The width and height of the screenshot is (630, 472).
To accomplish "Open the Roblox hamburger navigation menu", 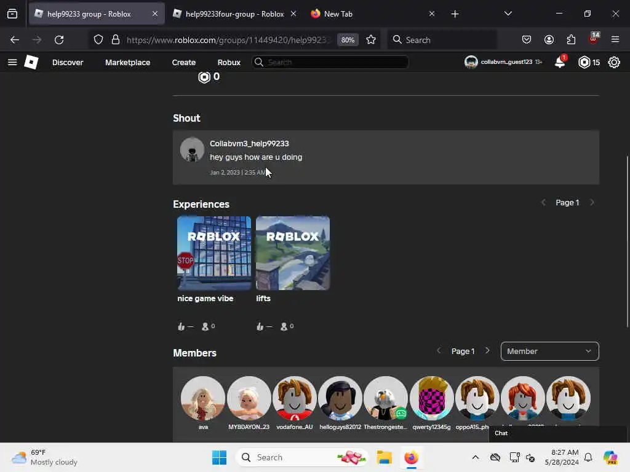I will pos(12,62).
